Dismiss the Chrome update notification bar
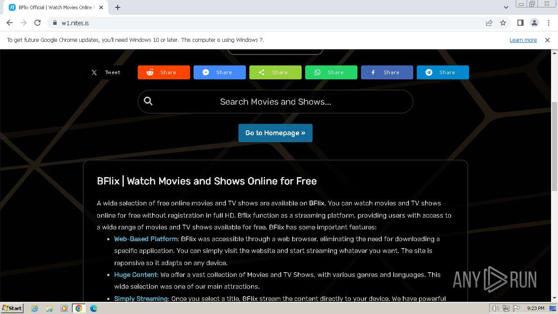Image resolution: width=558 pixels, height=314 pixels. click(548, 40)
